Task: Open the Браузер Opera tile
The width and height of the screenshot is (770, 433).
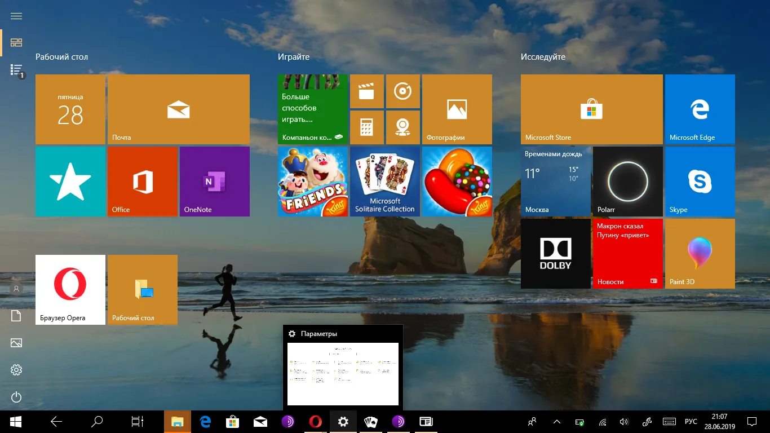Action: click(70, 290)
